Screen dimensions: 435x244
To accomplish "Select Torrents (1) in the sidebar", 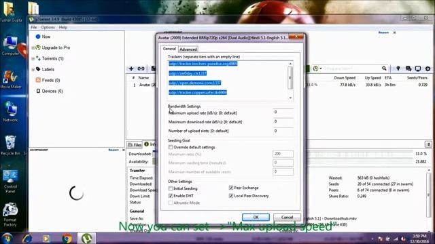I will coord(52,58).
